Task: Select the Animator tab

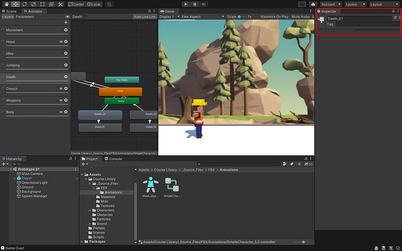Action: click(33, 11)
